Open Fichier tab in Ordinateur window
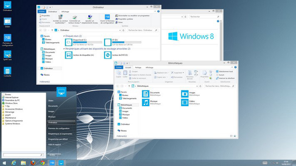Viewport: 296px width, 166px height. coord(42,12)
